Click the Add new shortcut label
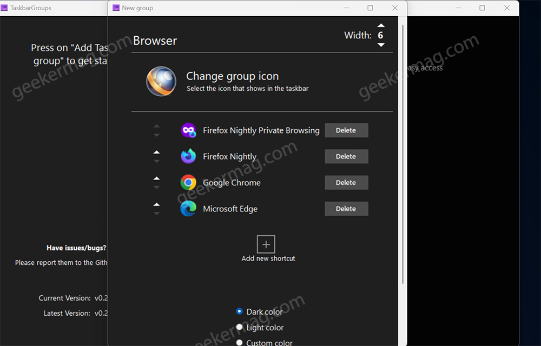Viewport: 541px width, 346px height. pos(268,258)
